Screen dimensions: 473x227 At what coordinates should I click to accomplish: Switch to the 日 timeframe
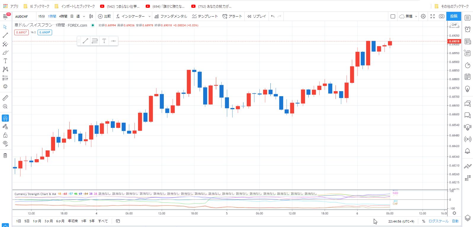(72, 16)
